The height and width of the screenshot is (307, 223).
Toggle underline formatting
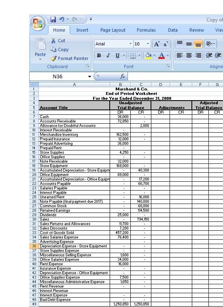(117, 56)
